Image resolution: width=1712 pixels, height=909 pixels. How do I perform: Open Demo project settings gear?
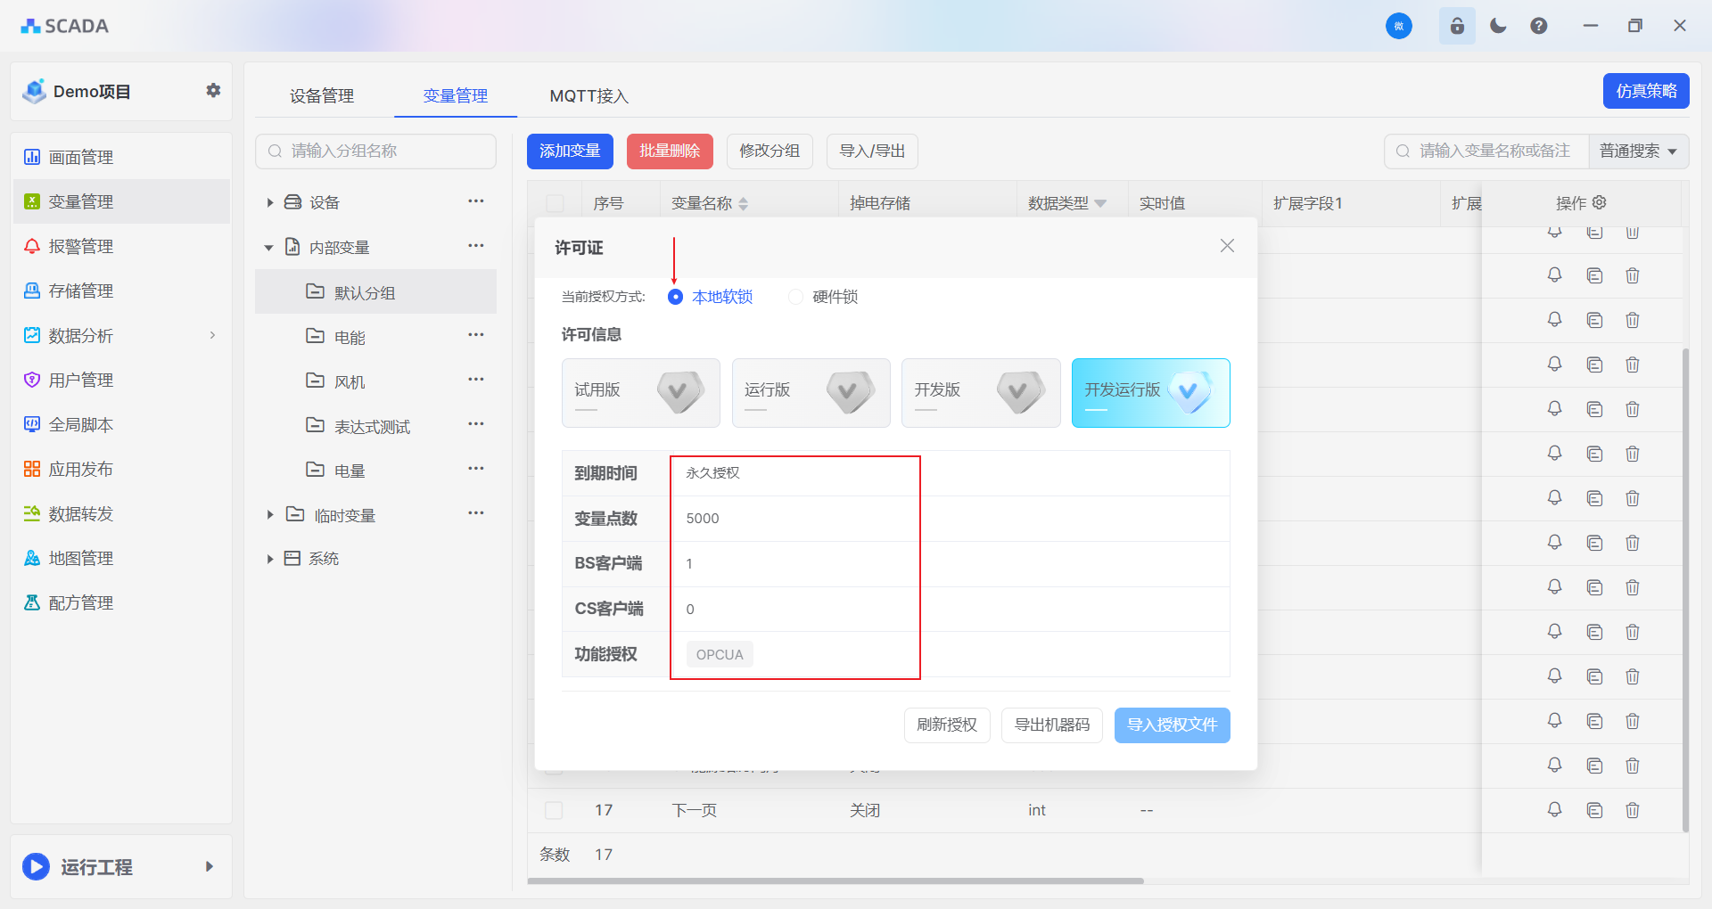213,90
